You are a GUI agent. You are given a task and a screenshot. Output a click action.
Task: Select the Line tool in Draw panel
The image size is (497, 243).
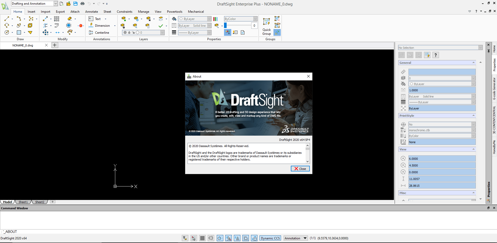tap(7, 19)
